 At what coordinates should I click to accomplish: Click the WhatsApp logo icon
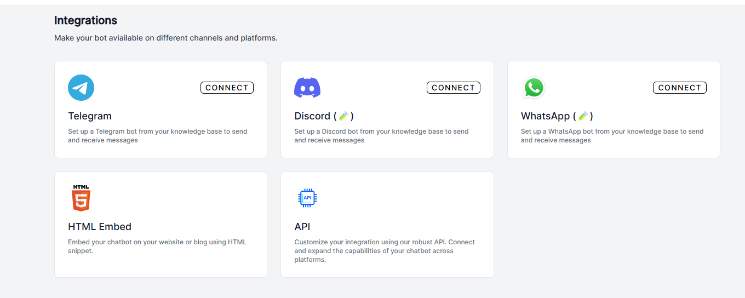(x=534, y=88)
